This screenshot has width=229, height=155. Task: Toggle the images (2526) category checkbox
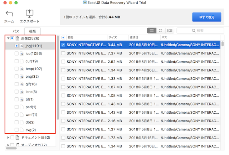(x=12, y=38)
